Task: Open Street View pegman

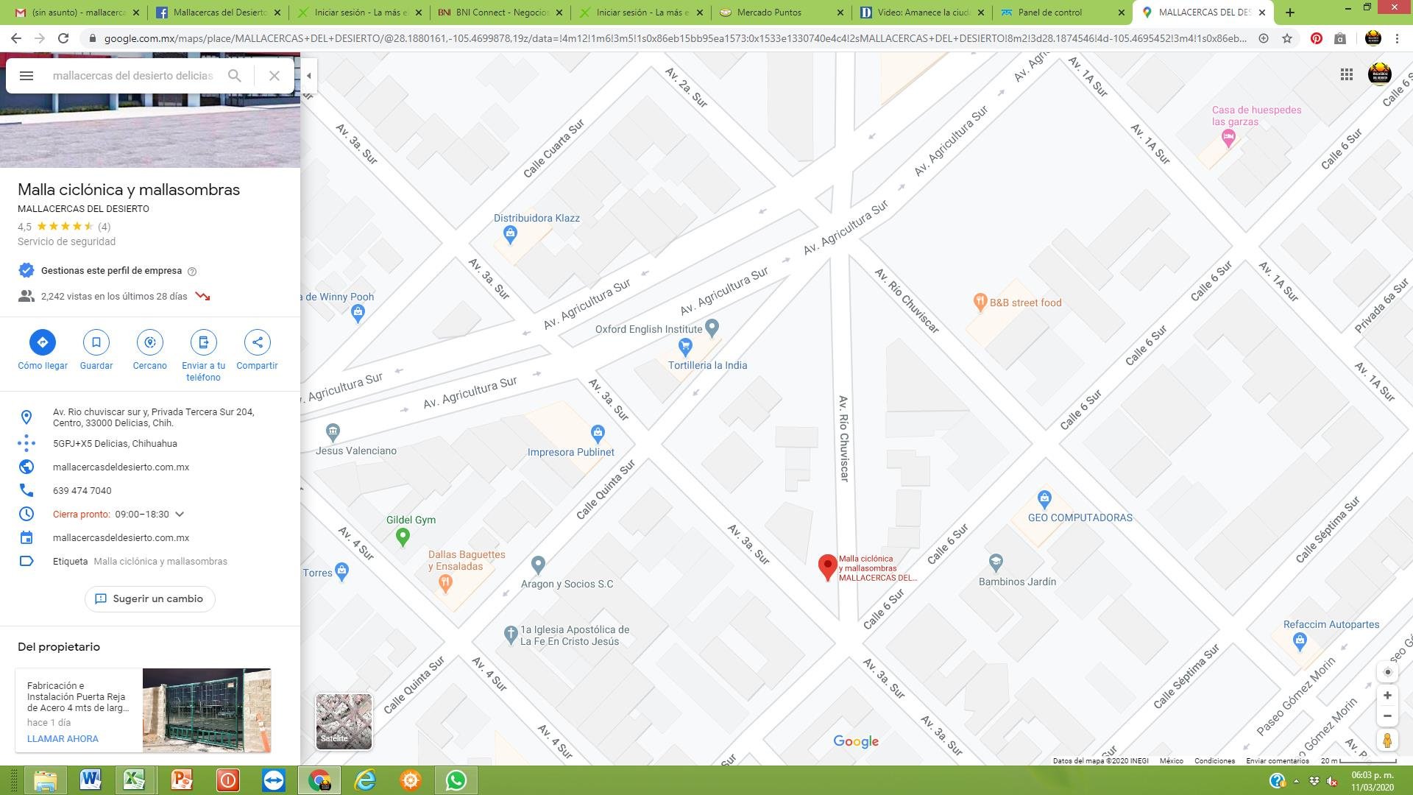Action: (1387, 741)
